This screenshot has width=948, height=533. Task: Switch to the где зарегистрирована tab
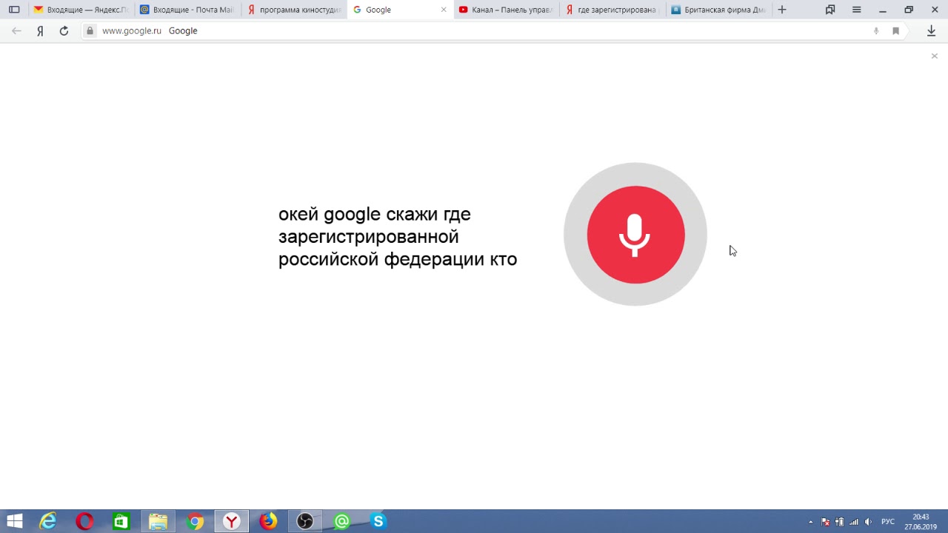613,10
